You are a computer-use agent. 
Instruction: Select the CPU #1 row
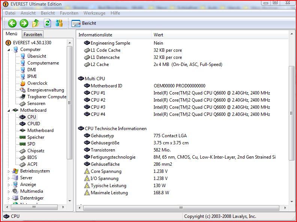coord(183,93)
